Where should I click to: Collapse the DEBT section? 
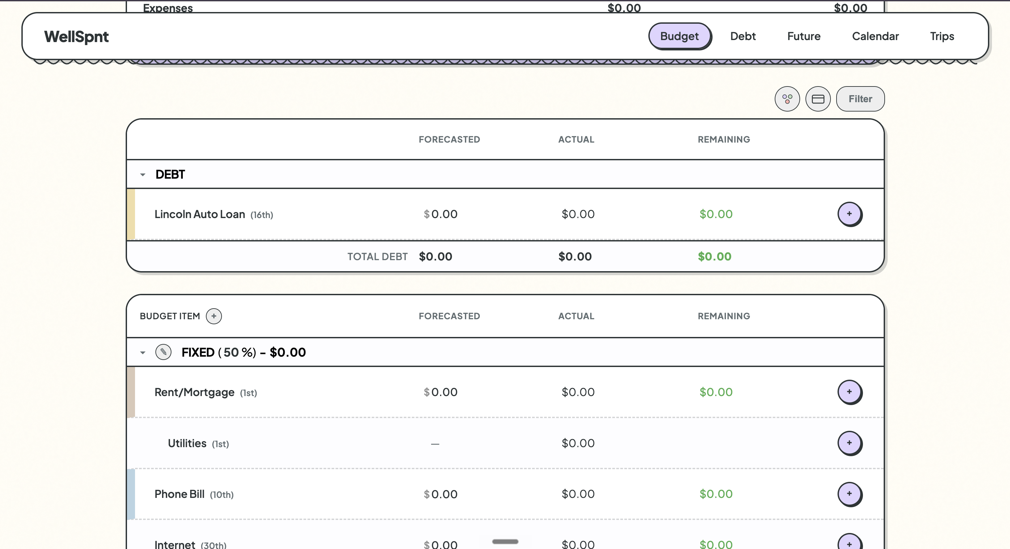pos(143,175)
